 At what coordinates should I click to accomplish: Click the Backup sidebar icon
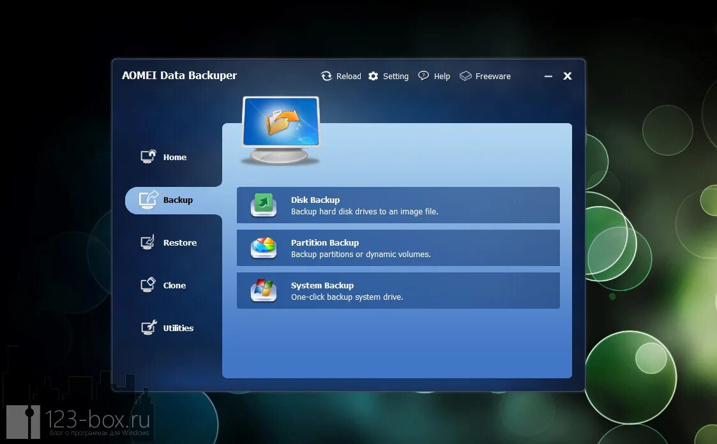click(148, 200)
